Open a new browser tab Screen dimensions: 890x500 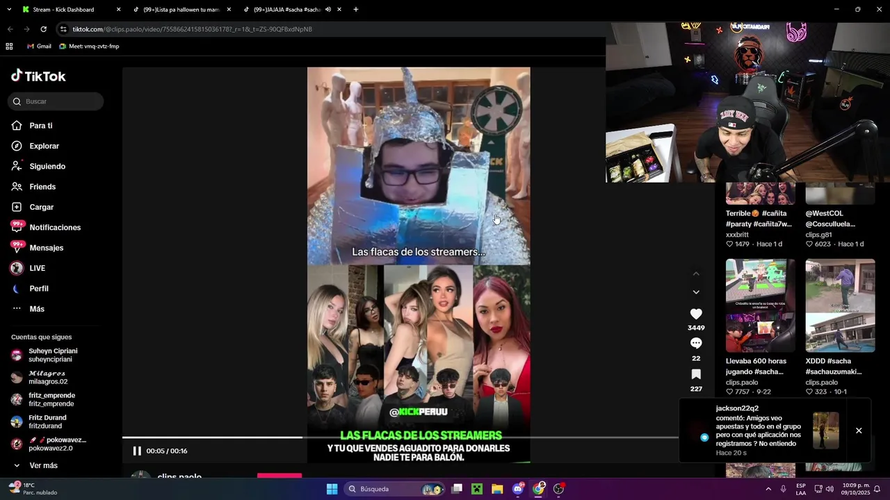click(356, 10)
